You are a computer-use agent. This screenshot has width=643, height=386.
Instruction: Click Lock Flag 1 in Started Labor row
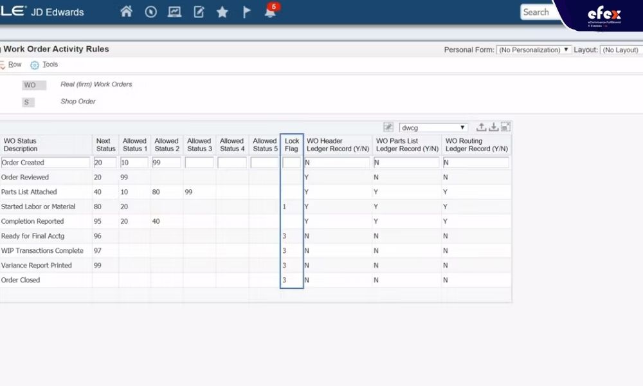[x=284, y=207]
